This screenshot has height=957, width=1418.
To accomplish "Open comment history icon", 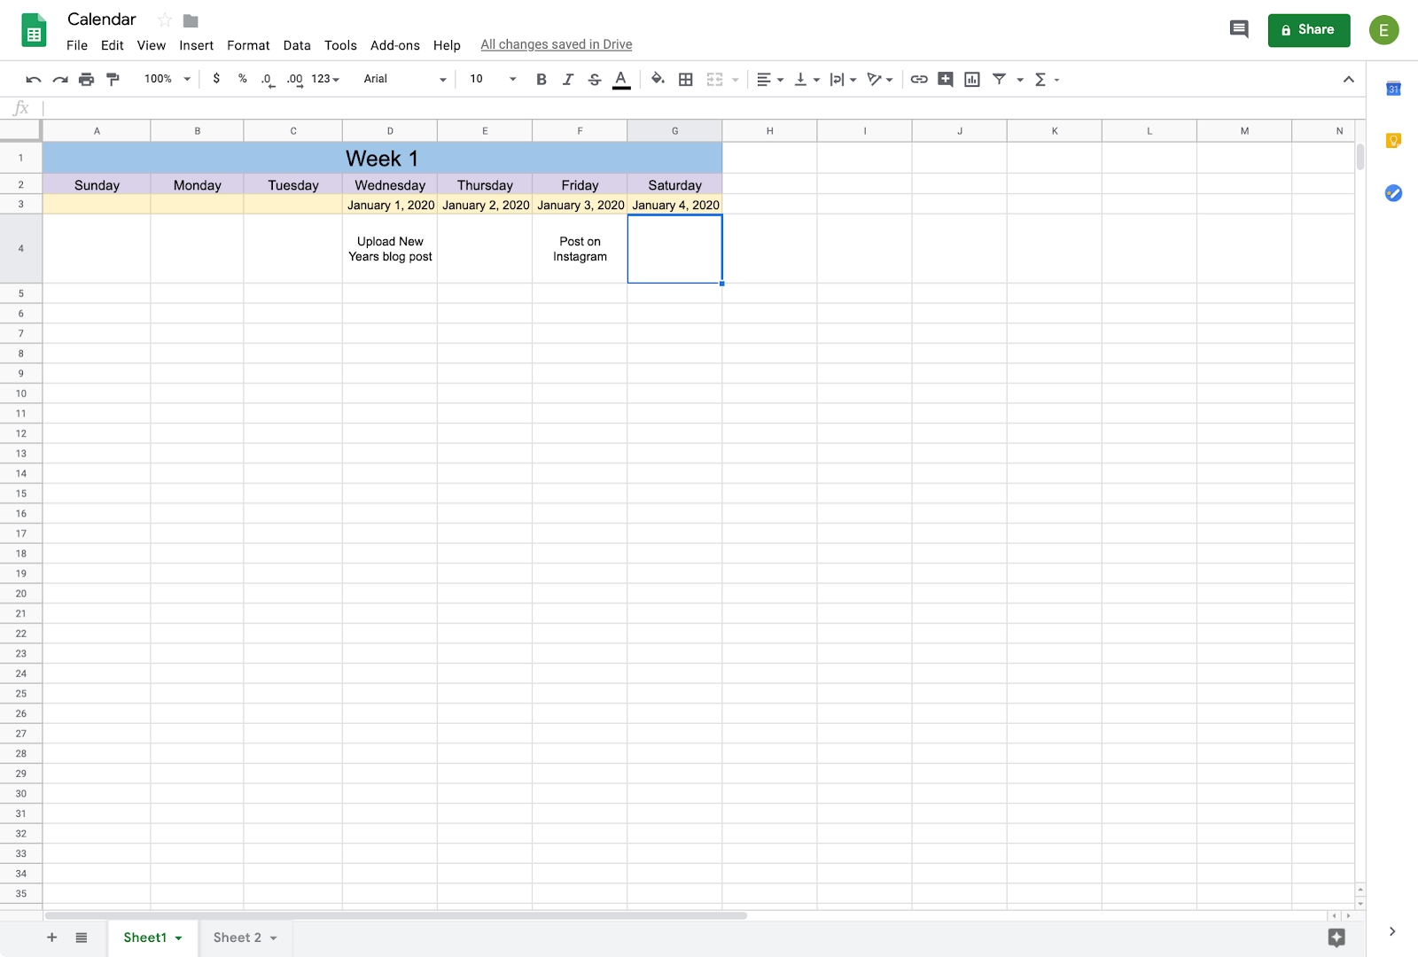I will (x=1239, y=29).
